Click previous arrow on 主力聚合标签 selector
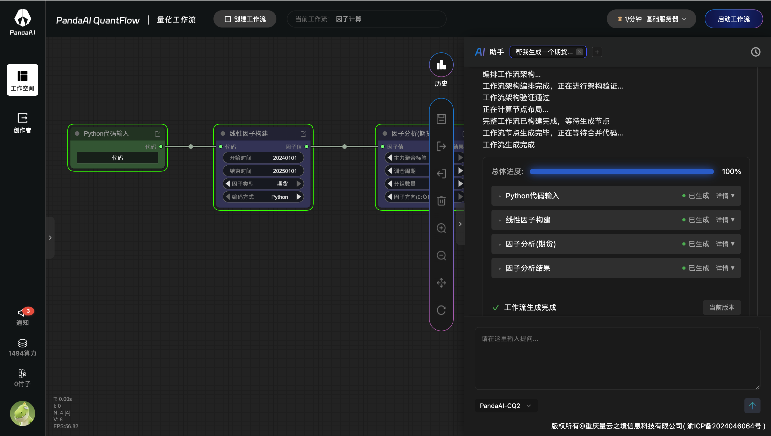 pos(389,157)
